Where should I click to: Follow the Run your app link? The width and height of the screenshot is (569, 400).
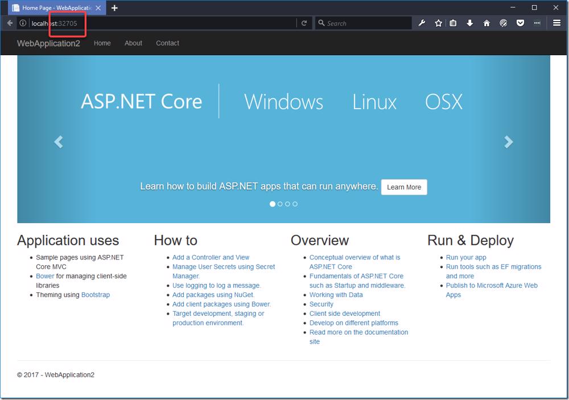pyautogui.click(x=466, y=257)
